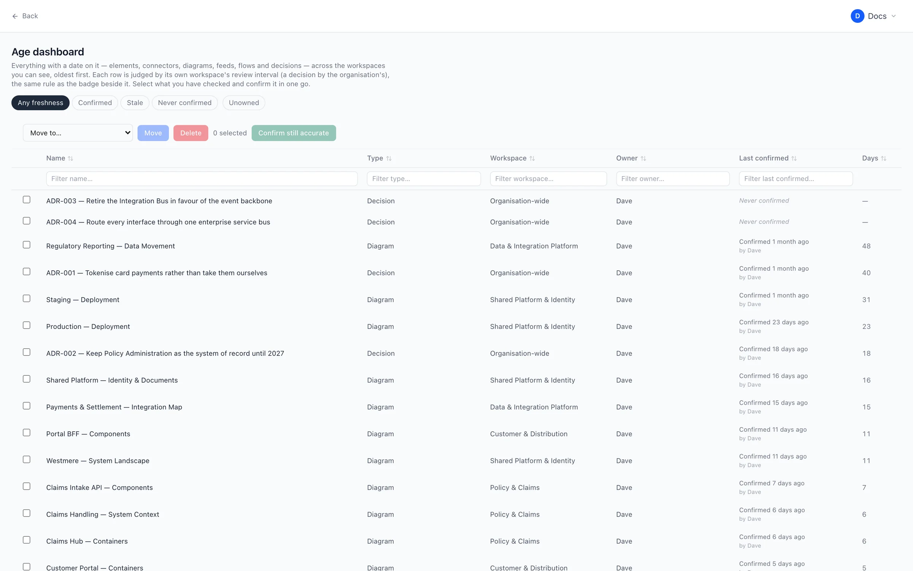This screenshot has height=571, width=913.
Task: Click Confirmed 23 days ago text
Action: click(x=774, y=322)
